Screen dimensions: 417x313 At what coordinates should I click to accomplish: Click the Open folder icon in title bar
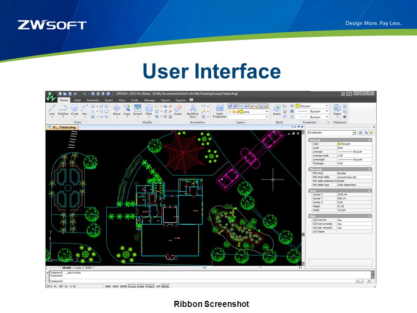pos(65,94)
